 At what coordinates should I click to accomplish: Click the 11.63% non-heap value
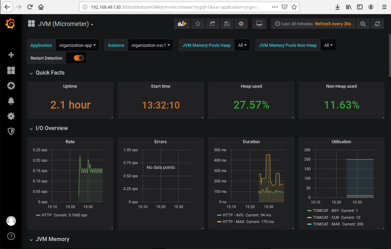(x=342, y=105)
